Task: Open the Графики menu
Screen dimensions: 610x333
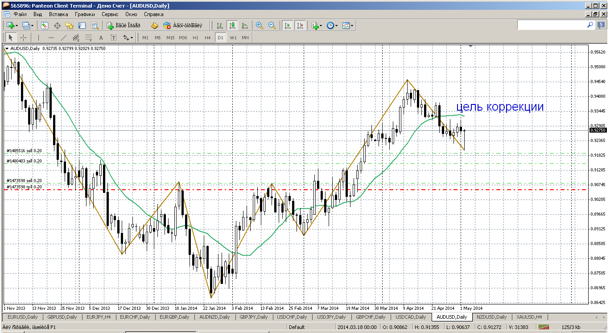Action: click(x=85, y=14)
